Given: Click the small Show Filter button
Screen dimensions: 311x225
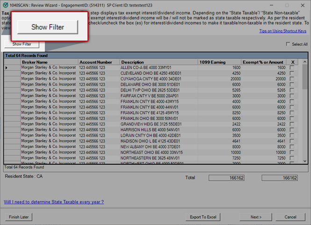Looking at the screenshot, I should (22, 44).
